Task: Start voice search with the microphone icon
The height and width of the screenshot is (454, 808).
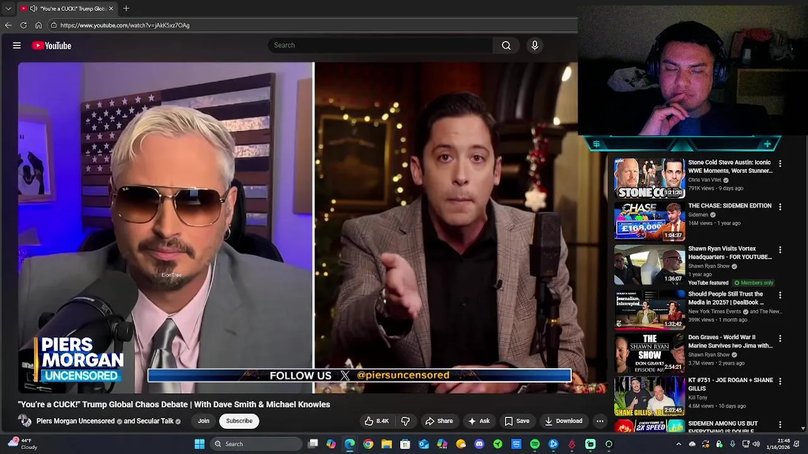Action: pyautogui.click(x=535, y=45)
